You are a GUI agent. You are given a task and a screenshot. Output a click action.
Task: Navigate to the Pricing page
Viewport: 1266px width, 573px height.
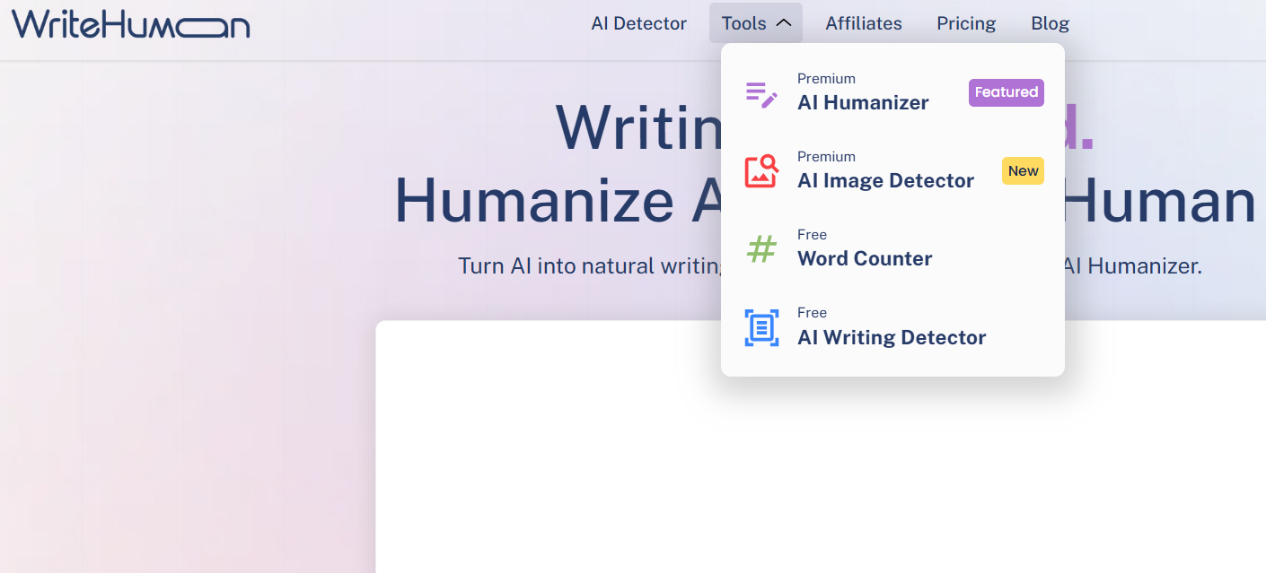point(966,23)
